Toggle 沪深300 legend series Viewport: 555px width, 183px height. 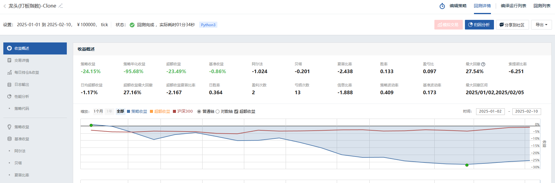183,111
